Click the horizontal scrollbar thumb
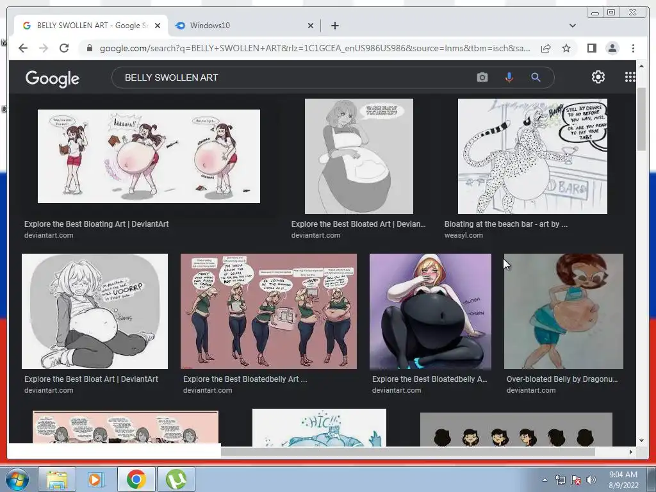This screenshot has width=656, height=492. pyautogui.click(x=408, y=452)
